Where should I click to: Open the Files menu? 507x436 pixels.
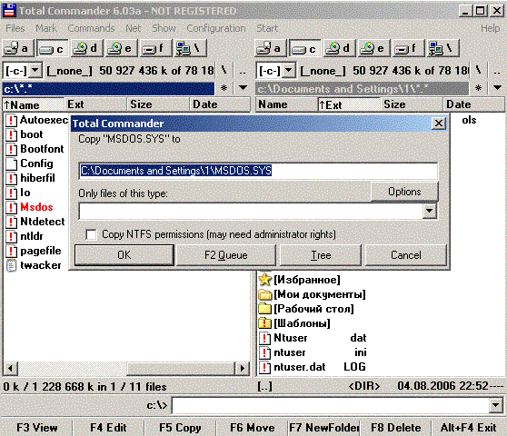point(15,28)
